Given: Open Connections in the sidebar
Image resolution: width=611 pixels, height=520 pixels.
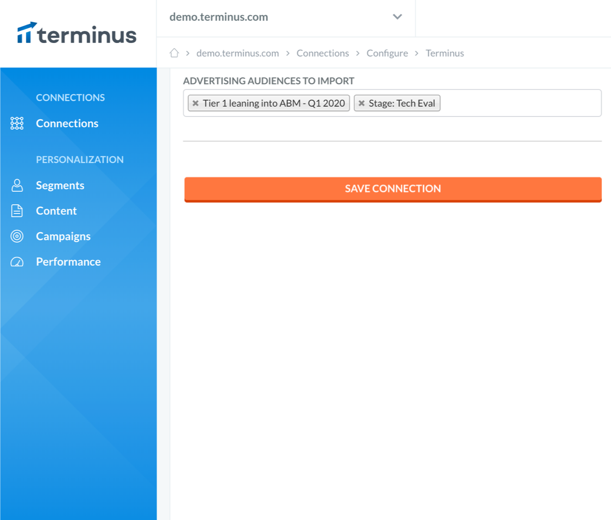Looking at the screenshot, I should (67, 123).
